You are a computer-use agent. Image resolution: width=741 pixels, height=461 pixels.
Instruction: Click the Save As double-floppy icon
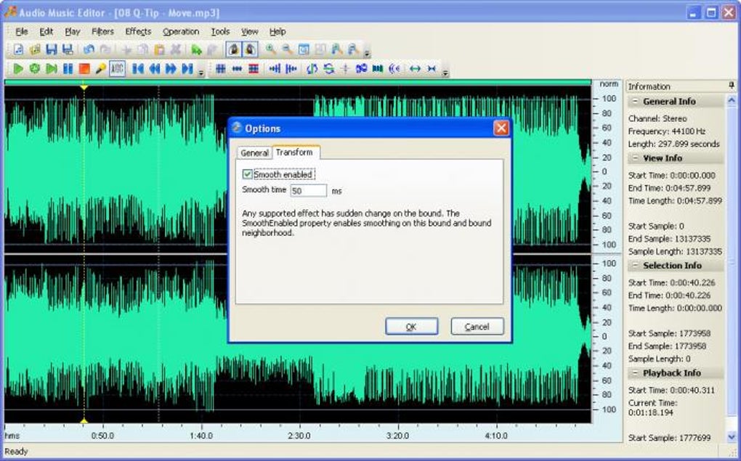click(x=68, y=49)
